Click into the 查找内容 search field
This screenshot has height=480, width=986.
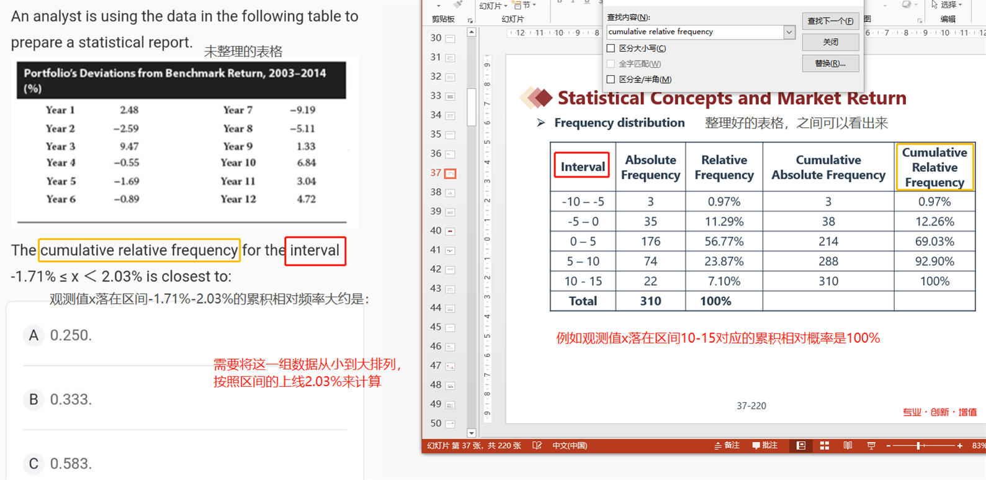[694, 32]
